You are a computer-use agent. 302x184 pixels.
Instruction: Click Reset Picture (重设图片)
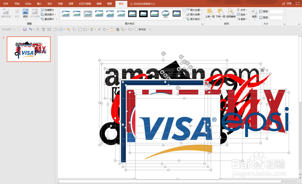click(x=47, y=19)
